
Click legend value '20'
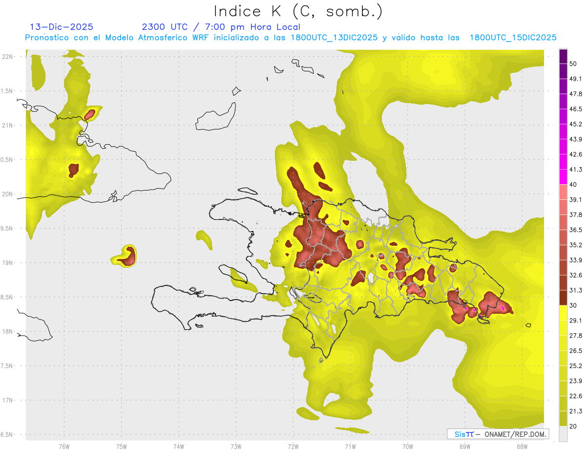click(x=573, y=426)
